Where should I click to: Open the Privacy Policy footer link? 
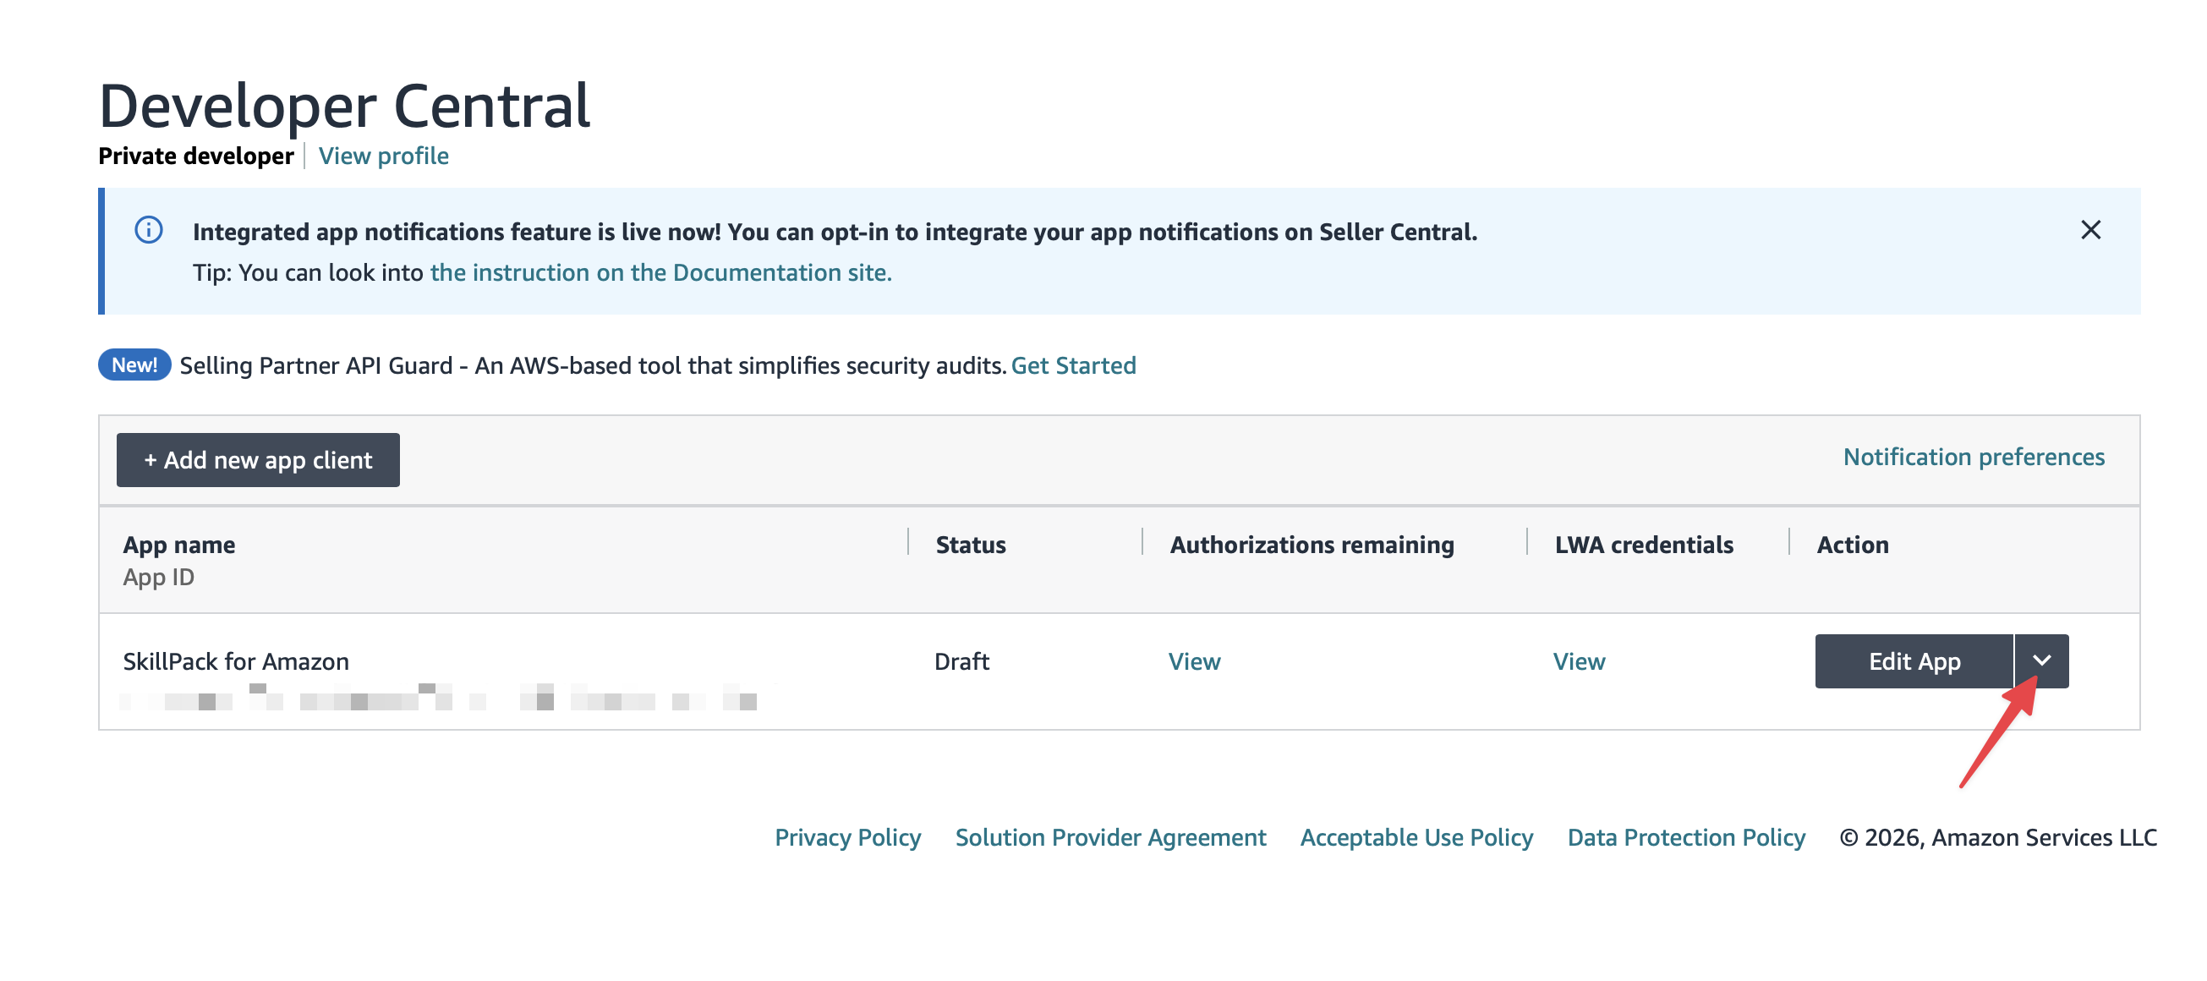[847, 837]
